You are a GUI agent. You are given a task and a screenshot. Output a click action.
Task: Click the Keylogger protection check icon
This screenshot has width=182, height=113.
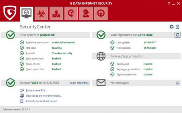point(112,69)
